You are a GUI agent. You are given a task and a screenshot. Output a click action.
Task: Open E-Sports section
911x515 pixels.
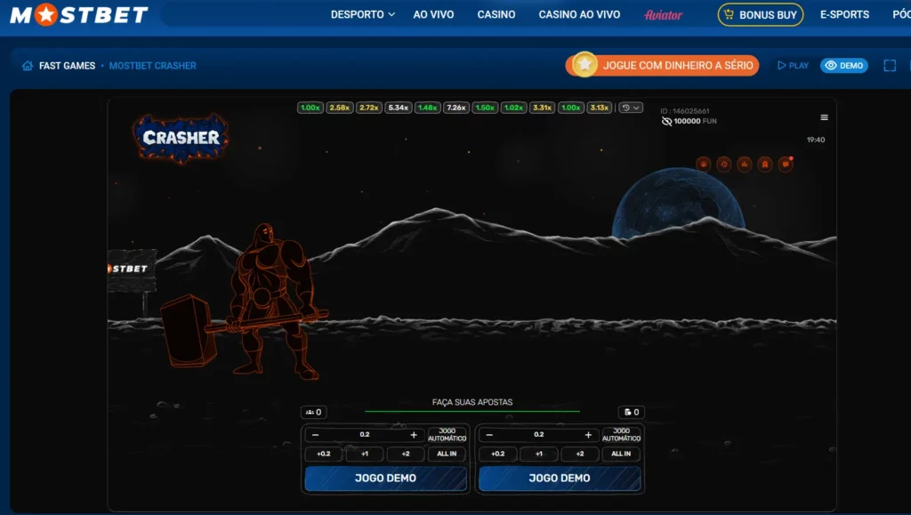pyautogui.click(x=844, y=14)
